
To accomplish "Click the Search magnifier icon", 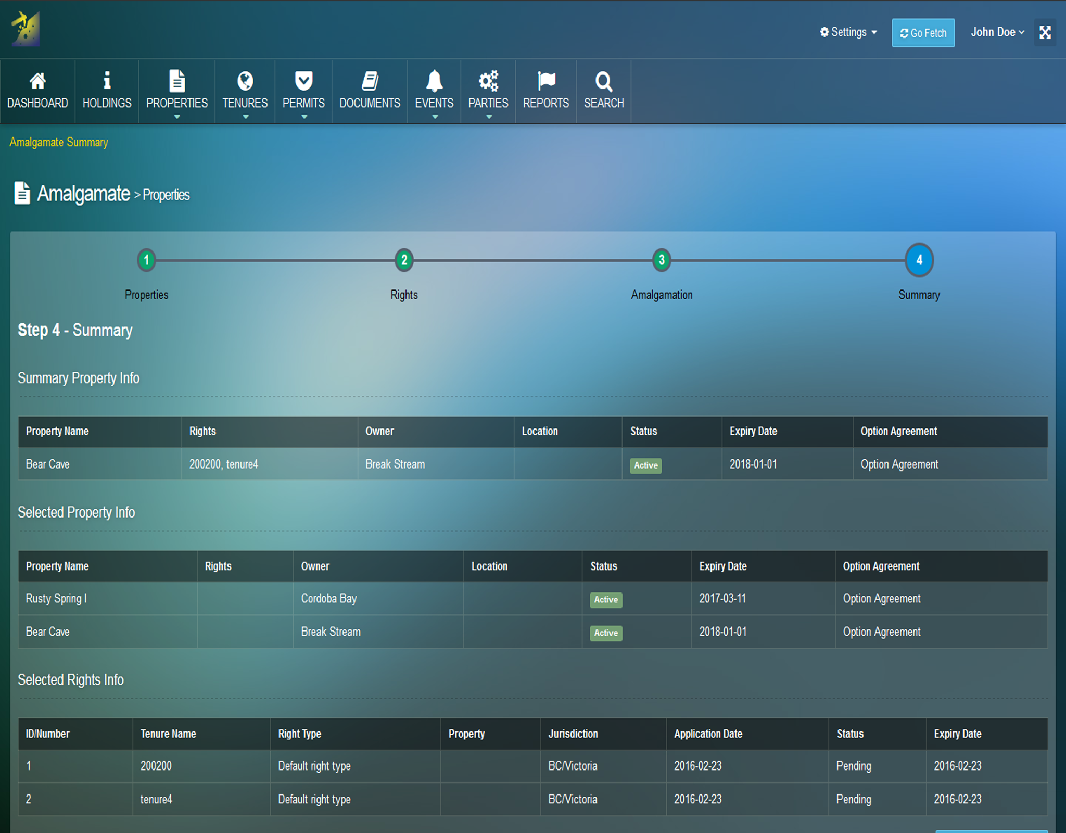I will click(x=603, y=81).
